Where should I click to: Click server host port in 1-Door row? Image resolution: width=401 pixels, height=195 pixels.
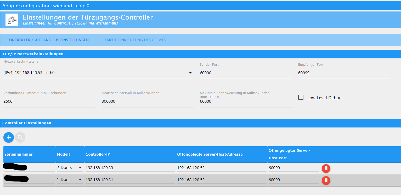(293, 180)
